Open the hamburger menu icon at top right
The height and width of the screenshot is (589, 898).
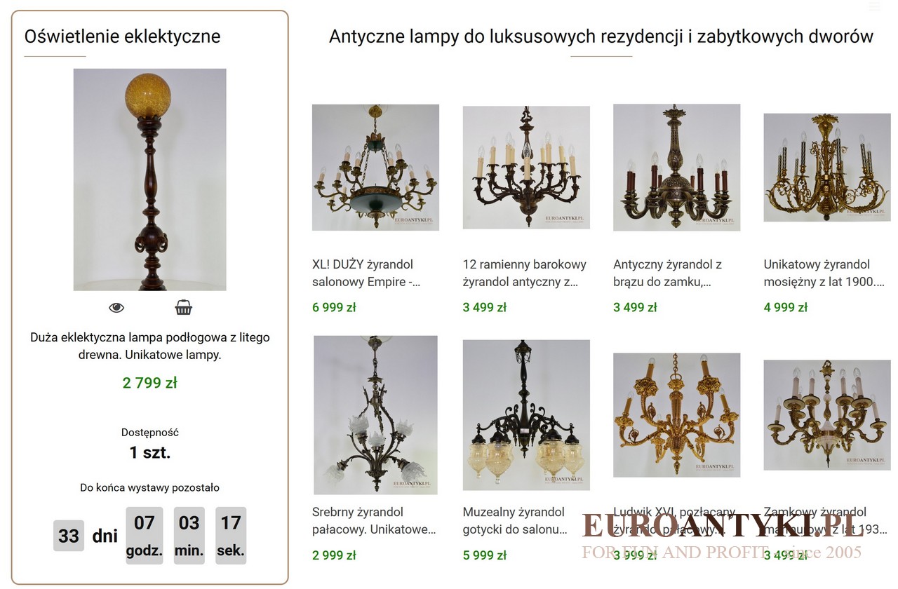pyautogui.click(x=874, y=6)
